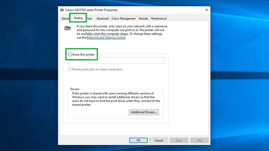Screen dimensions: 269x151
Task: Open the Advanced tab
Action: point(102,18)
